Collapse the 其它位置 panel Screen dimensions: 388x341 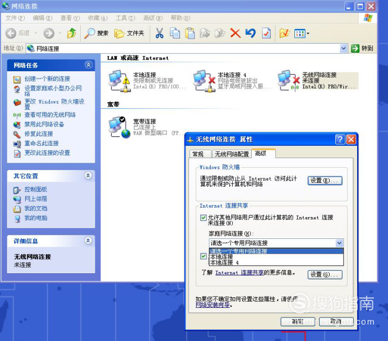(88, 176)
